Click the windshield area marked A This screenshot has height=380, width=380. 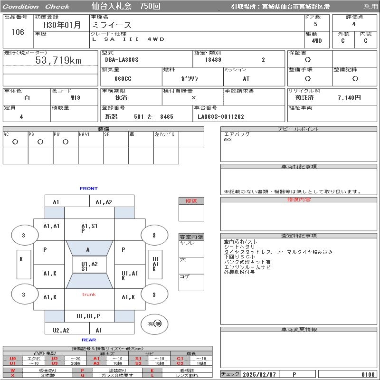tap(88, 249)
